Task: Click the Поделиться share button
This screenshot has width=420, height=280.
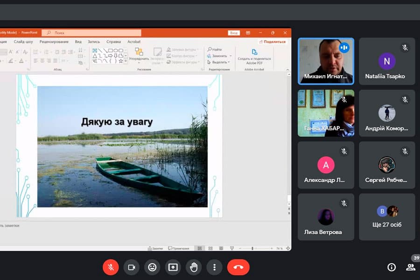Action: pos(272,42)
